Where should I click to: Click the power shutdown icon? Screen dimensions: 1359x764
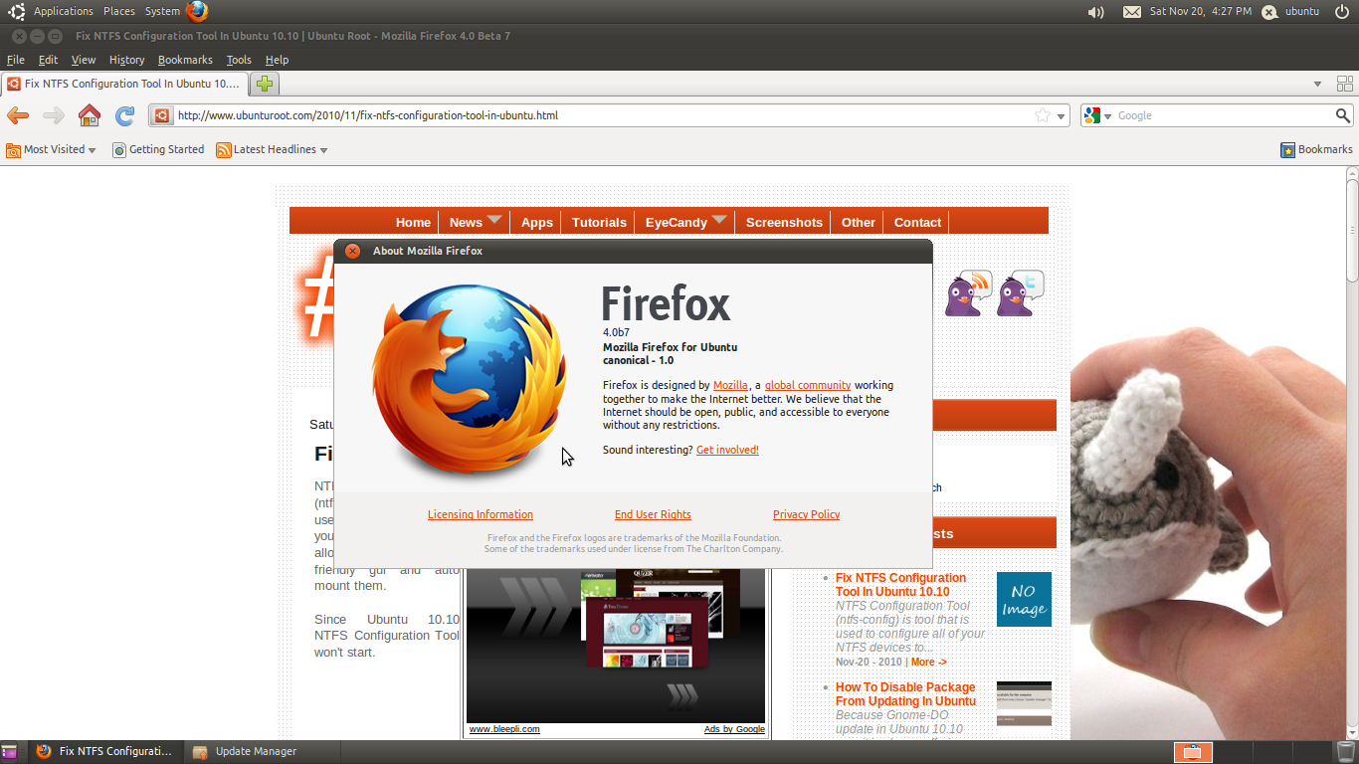tap(1341, 12)
